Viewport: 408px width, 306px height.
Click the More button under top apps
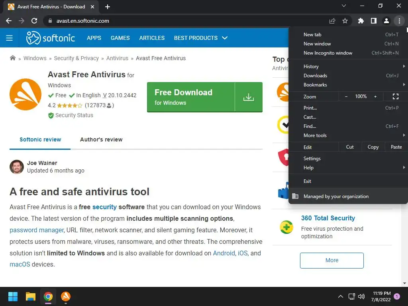point(332,260)
